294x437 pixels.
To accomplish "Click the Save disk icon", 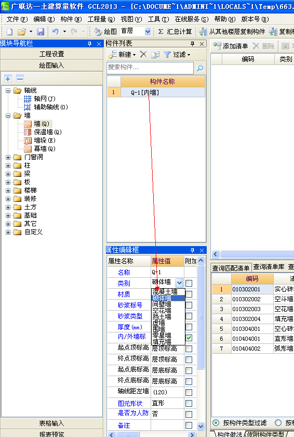I will click(x=41, y=32).
